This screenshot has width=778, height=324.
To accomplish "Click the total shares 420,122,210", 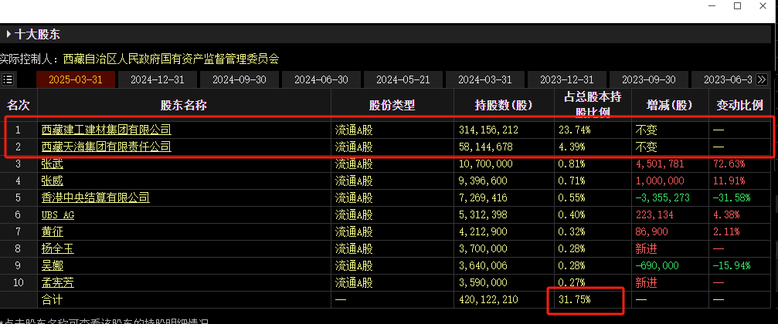I will point(489,299).
